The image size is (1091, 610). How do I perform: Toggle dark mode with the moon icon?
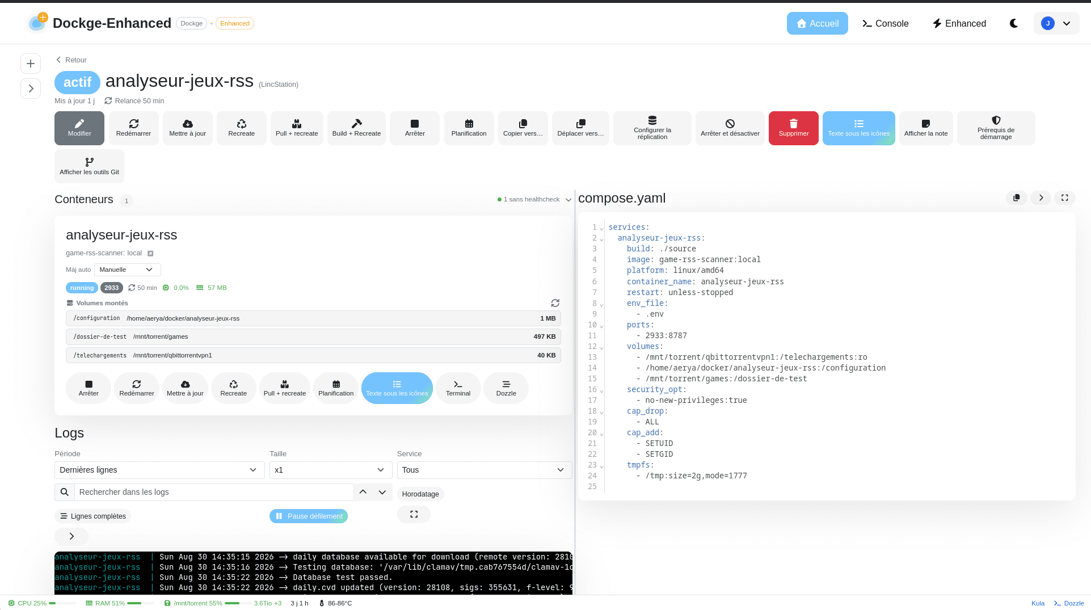1014,23
